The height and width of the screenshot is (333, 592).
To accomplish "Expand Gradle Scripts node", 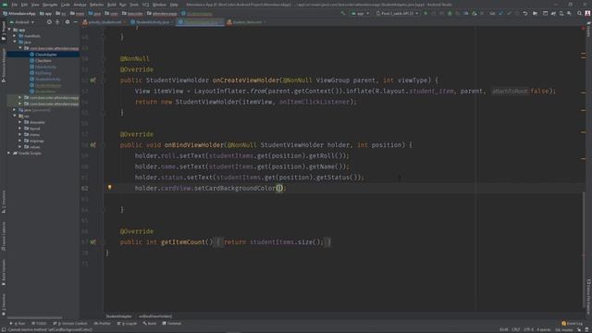I will pyautogui.click(x=9, y=154).
